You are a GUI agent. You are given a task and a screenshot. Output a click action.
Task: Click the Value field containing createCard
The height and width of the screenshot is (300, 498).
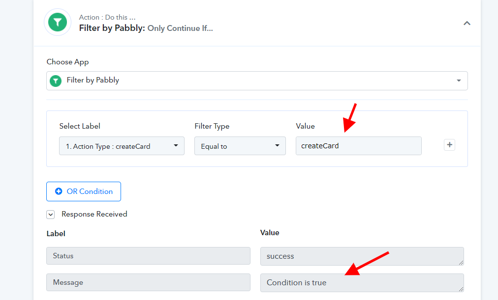(359, 146)
